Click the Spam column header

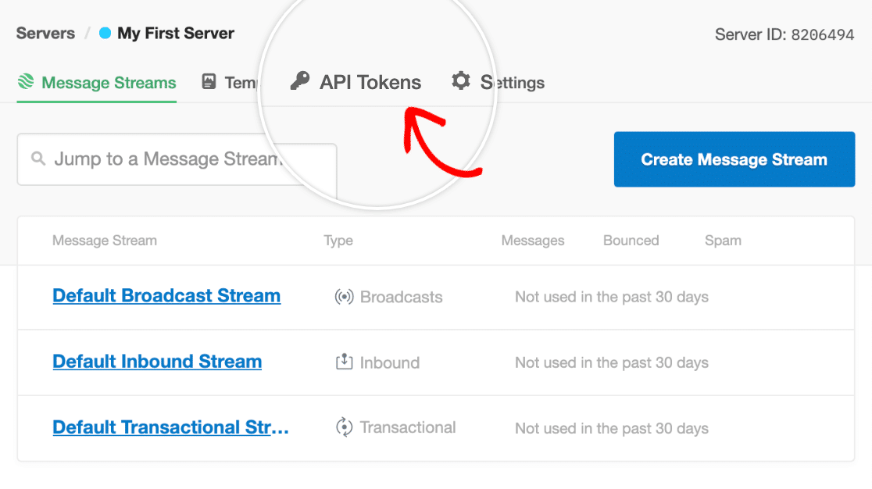[723, 241]
